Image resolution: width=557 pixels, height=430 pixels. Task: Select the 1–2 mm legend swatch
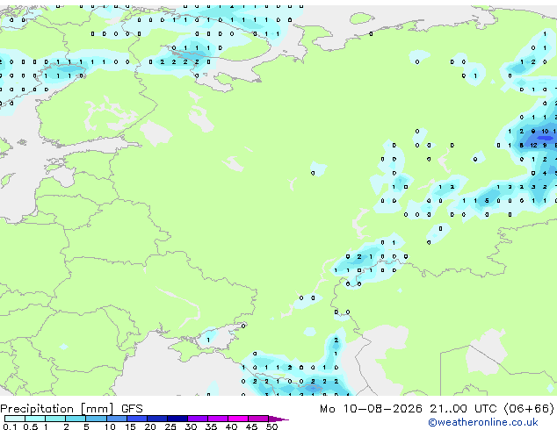(55, 419)
